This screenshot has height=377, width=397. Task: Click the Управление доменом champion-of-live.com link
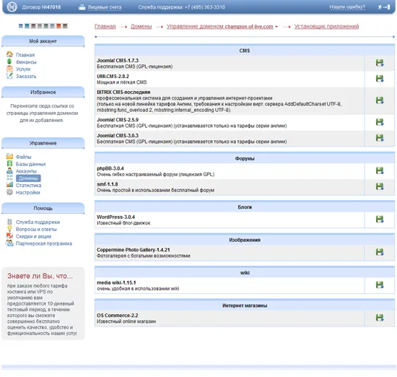pos(219,26)
